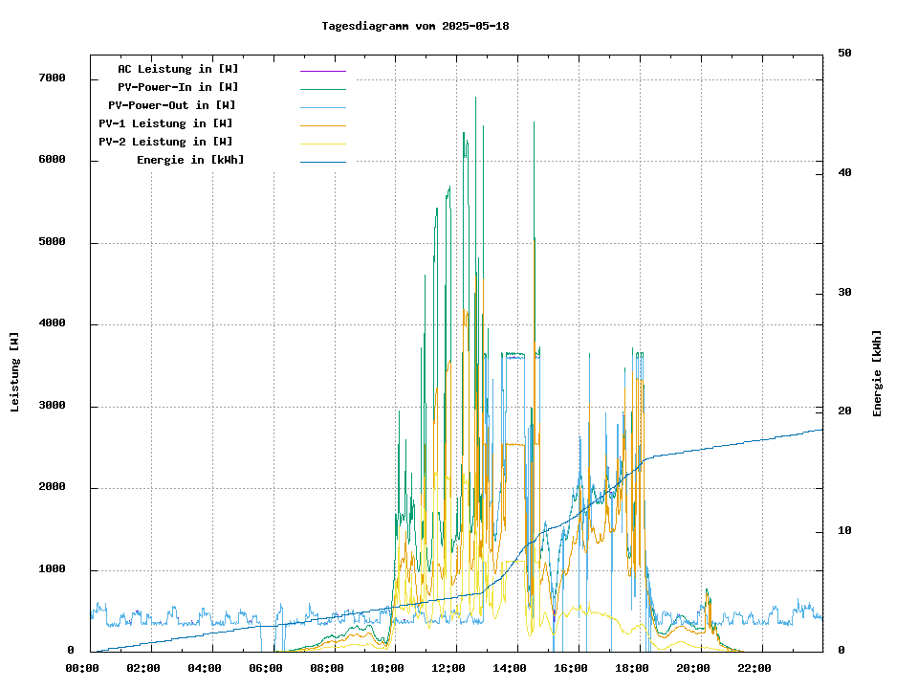Click the "Energie [kWh]" right axis title
Image resolution: width=918 pixels, height=689 pixels.
[x=877, y=373]
